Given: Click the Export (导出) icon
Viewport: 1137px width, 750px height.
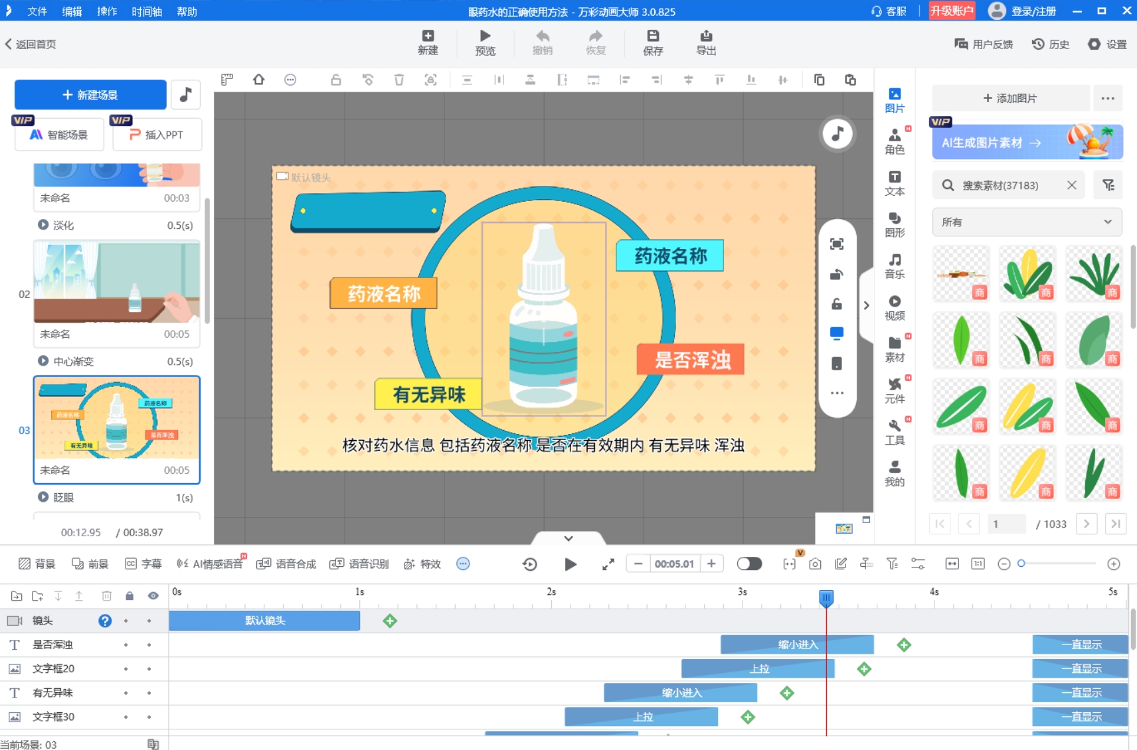Looking at the screenshot, I should click(705, 37).
